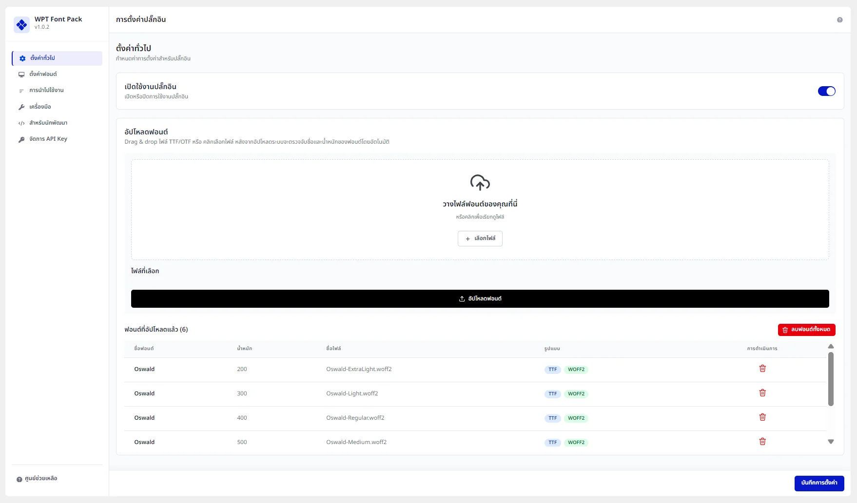
Task: Click the font table scrollbar thumb
Action: coord(831,379)
